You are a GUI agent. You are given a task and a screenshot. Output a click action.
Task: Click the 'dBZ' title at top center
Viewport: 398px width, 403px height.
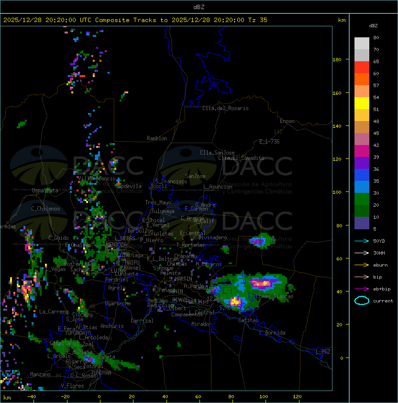(x=199, y=7)
